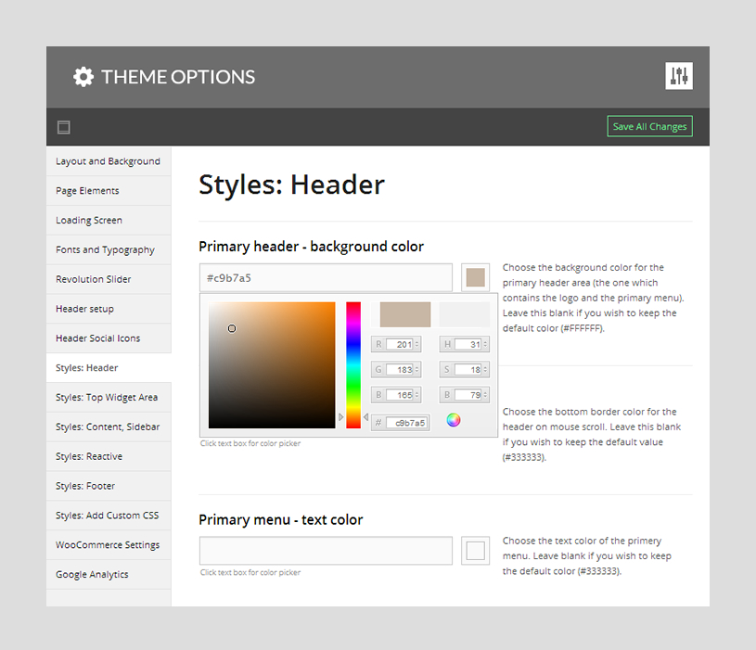
Task: Click the gear icon beside THEME OPTIONS
Action: pos(83,77)
